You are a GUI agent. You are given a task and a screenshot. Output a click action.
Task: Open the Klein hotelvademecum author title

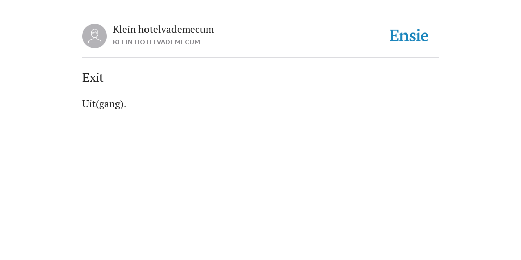pos(163,29)
